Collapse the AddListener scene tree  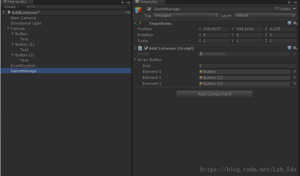click(x=3, y=13)
